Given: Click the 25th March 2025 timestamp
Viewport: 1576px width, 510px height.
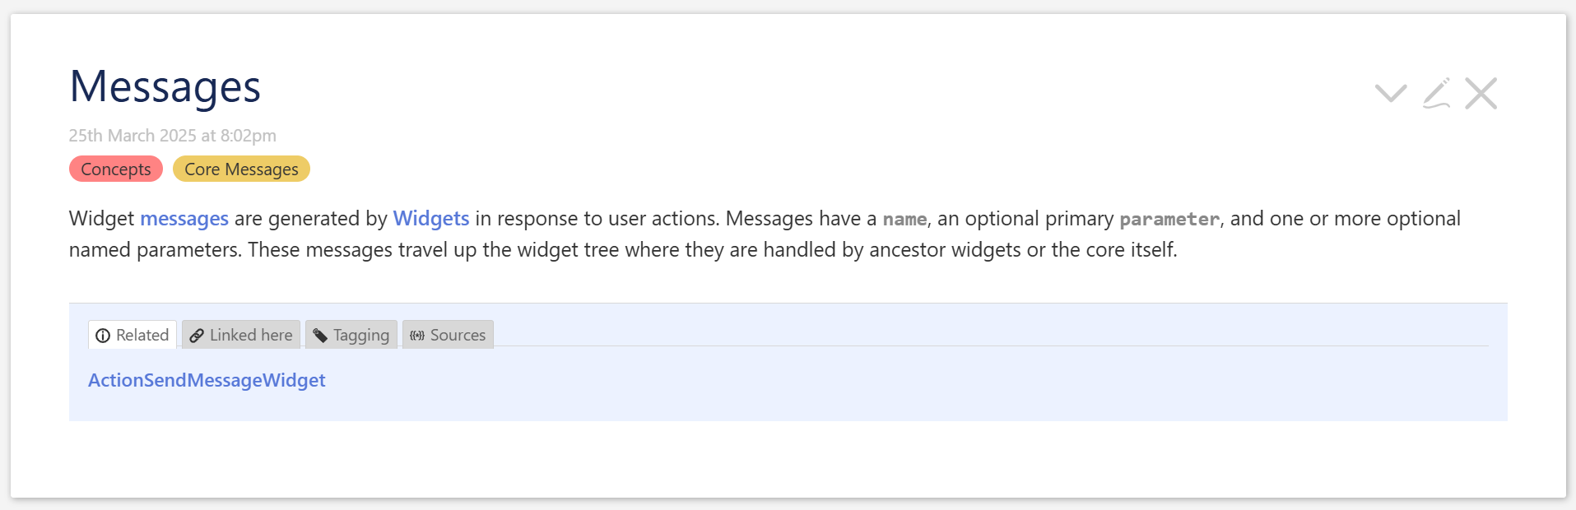Looking at the screenshot, I should click(173, 136).
